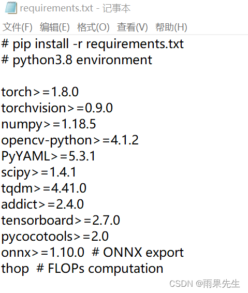Click on the numpy>=1.18.5 line
This screenshot has height=293, width=248.
tap(49, 124)
